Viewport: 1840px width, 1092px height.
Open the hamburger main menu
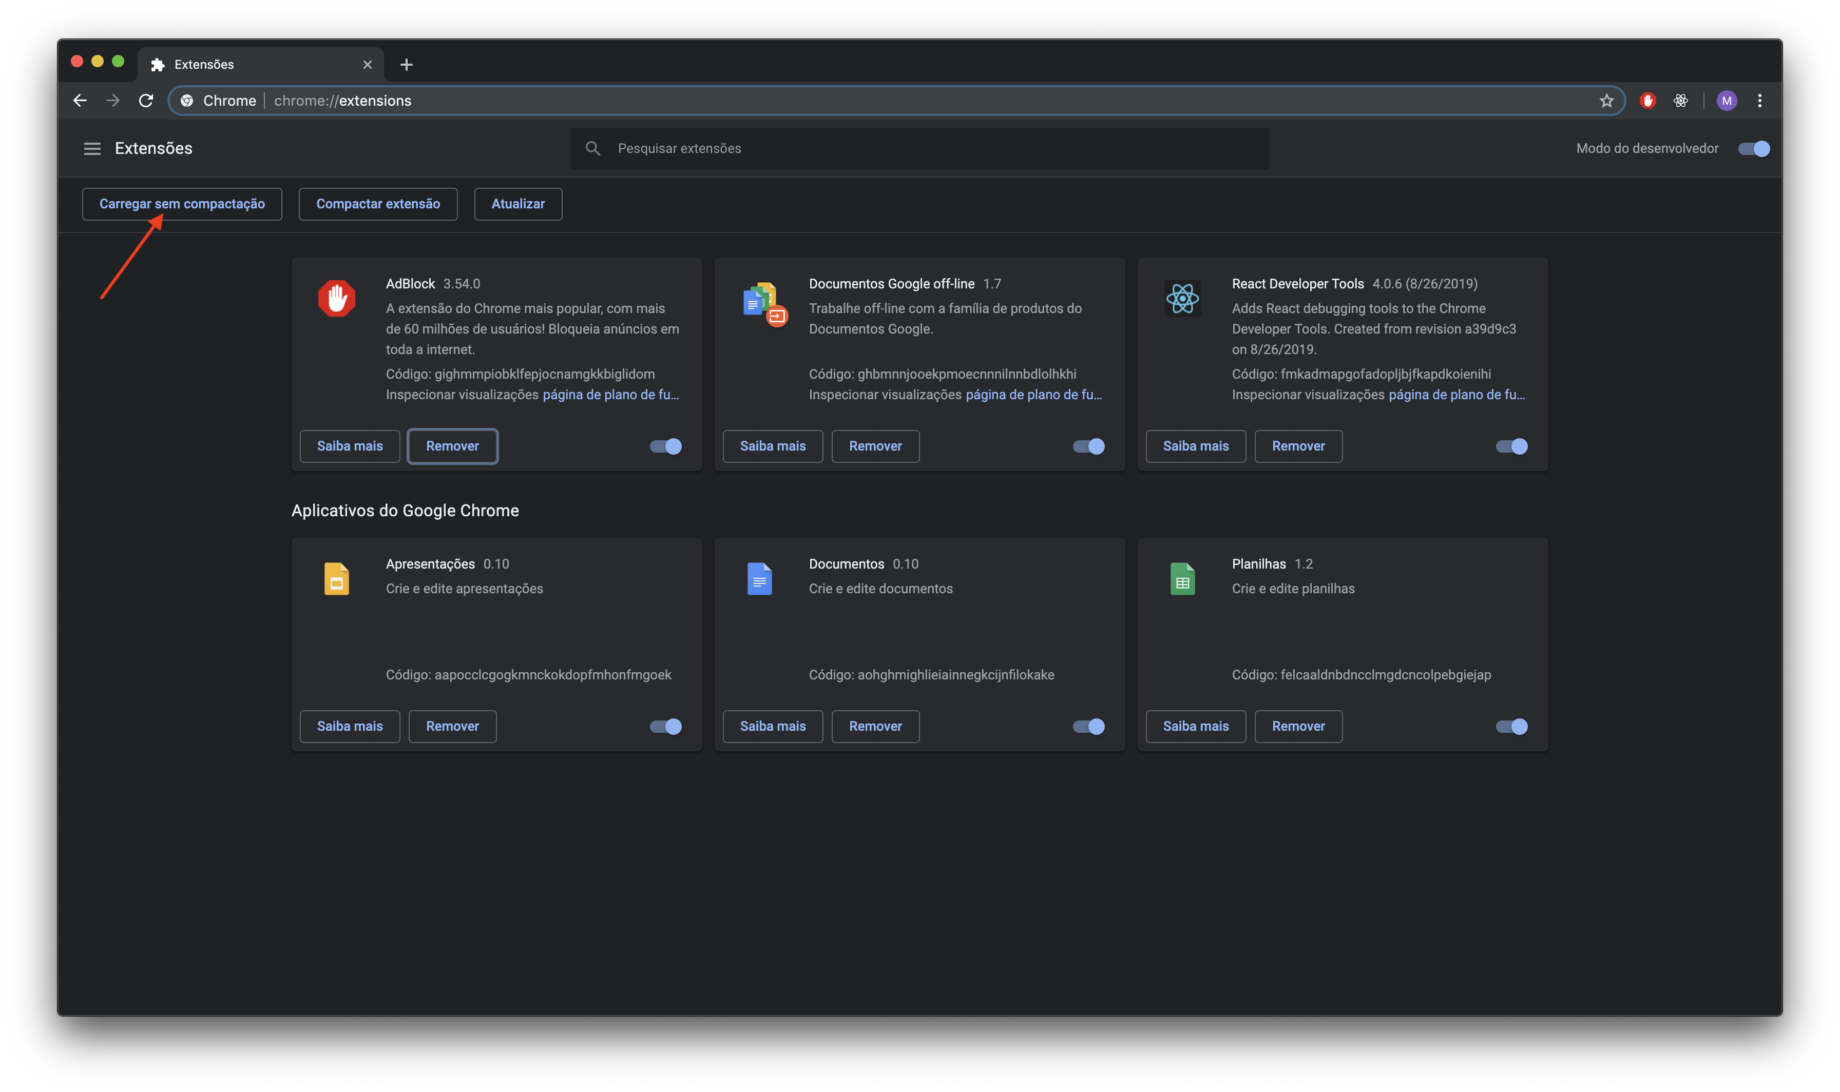[x=92, y=149]
